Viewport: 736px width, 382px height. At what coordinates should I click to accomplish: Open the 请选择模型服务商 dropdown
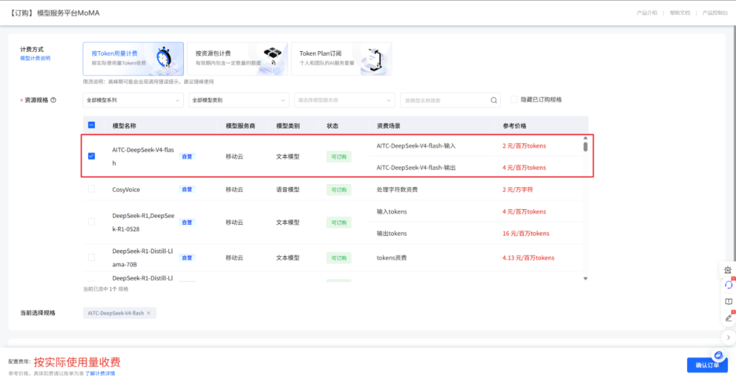[345, 100]
